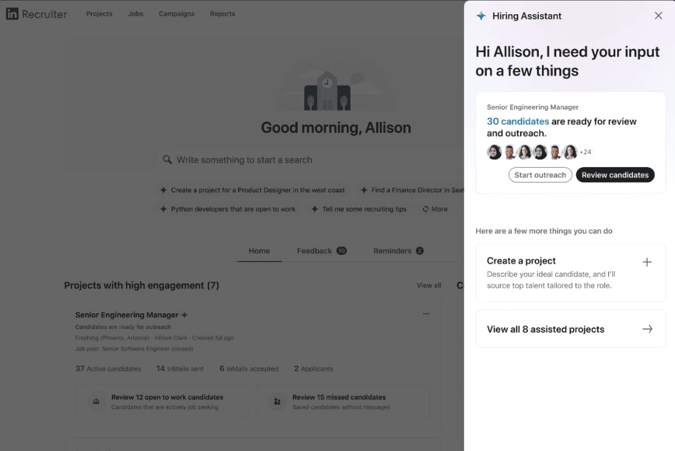Click the arrow icon on assisted projects card
The height and width of the screenshot is (451, 675).
(647, 329)
